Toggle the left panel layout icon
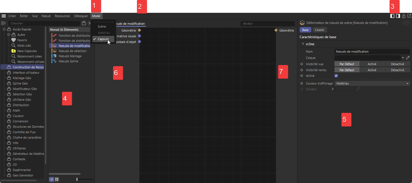The image size is (412, 183). pos(392,16)
